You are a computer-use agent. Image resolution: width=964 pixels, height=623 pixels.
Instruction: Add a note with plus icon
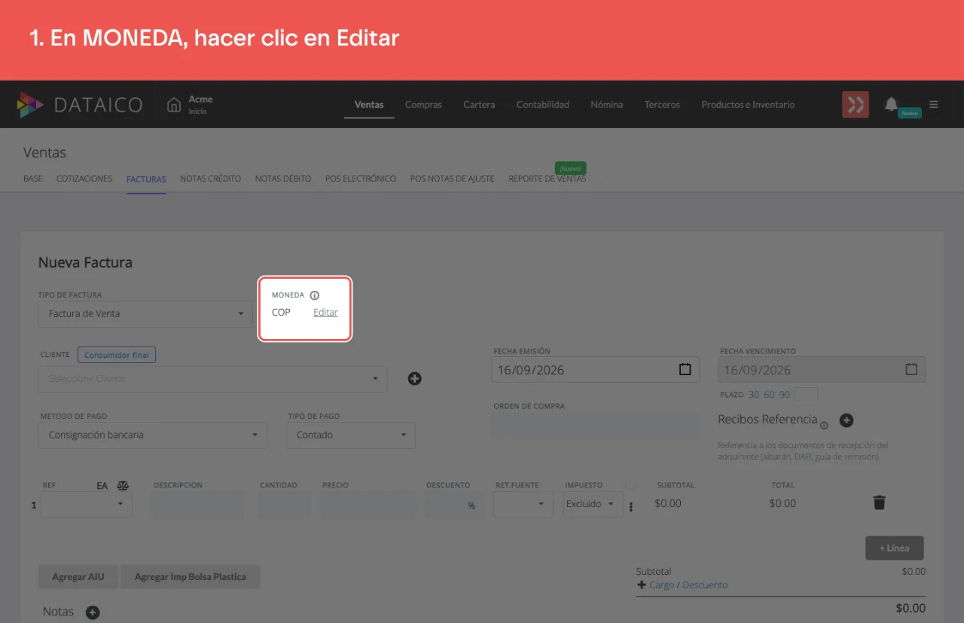[x=93, y=612]
